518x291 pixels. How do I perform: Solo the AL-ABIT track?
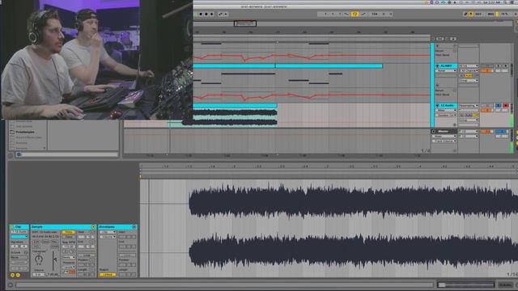[499, 66]
